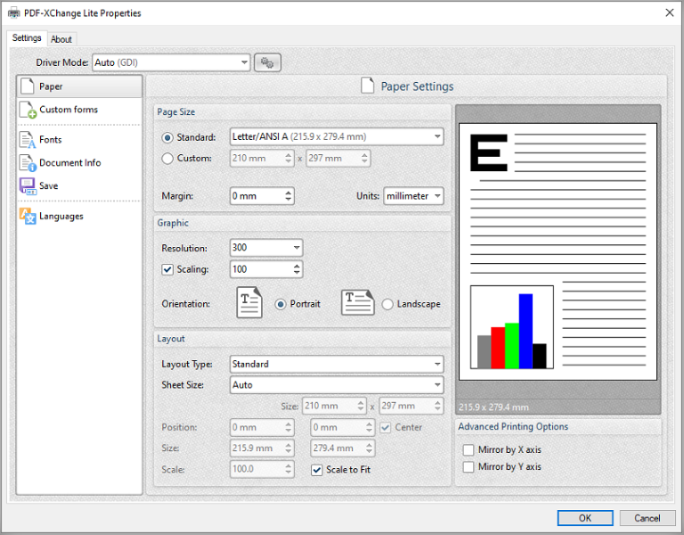Choose Portrait orientation radio button
The image size is (684, 535).
[281, 304]
